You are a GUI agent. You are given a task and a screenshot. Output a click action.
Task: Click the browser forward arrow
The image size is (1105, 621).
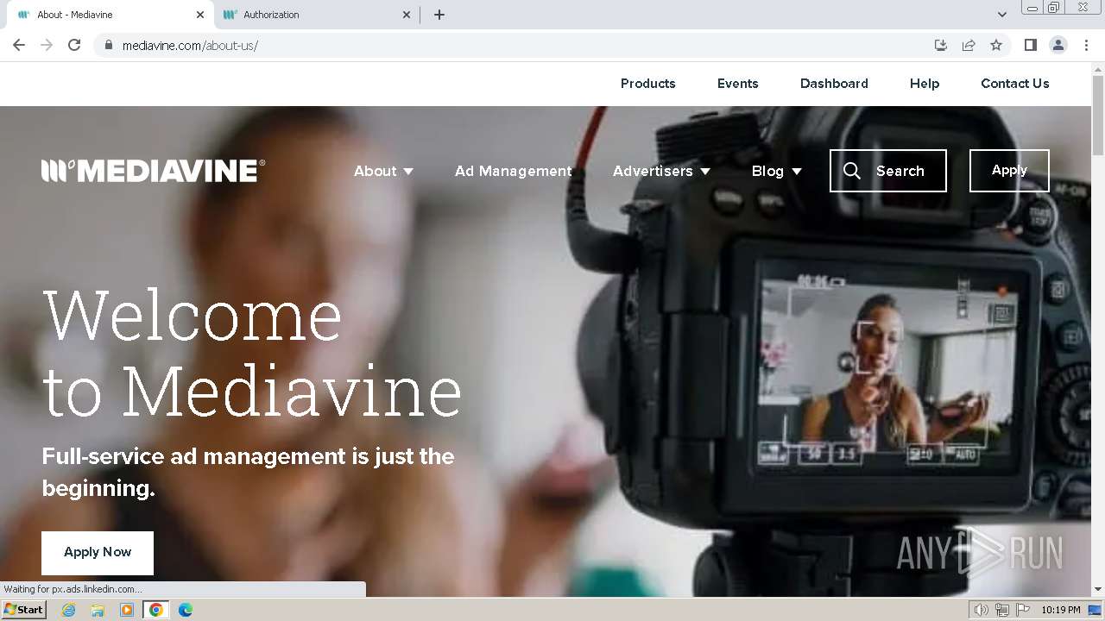[x=47, y=45]
